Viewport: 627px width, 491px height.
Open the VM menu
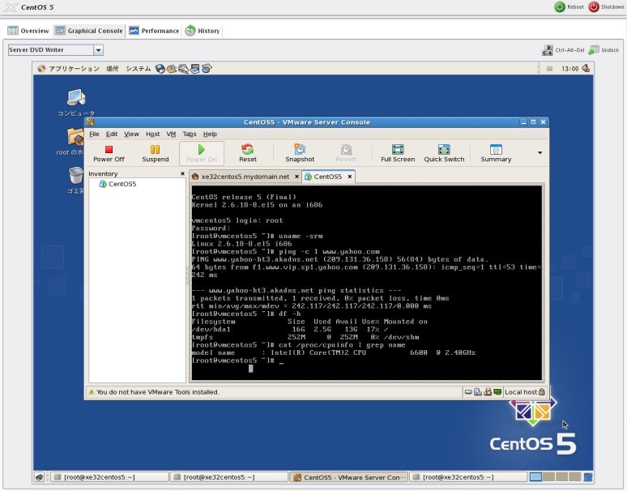171,134
